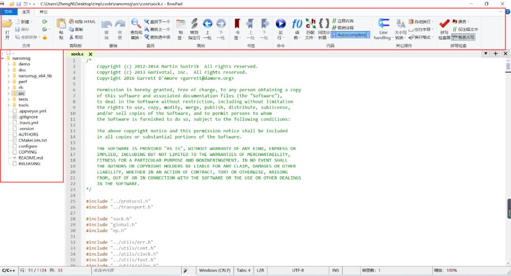Switch to the 主页 (Home) ribbon tab
The image size is (511, 276).
26,12
